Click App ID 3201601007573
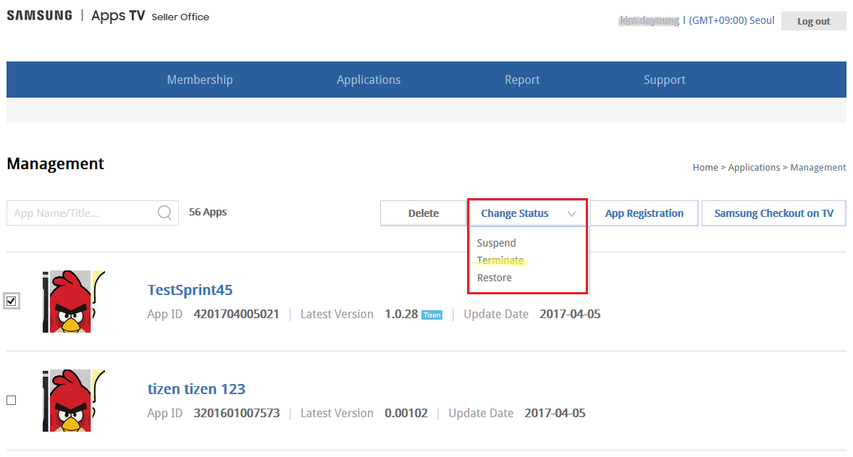 point(236,413)
